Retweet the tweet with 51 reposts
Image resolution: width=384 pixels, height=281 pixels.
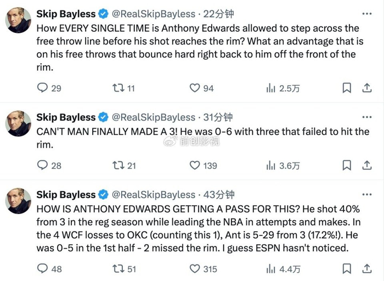tap(117, 268)
